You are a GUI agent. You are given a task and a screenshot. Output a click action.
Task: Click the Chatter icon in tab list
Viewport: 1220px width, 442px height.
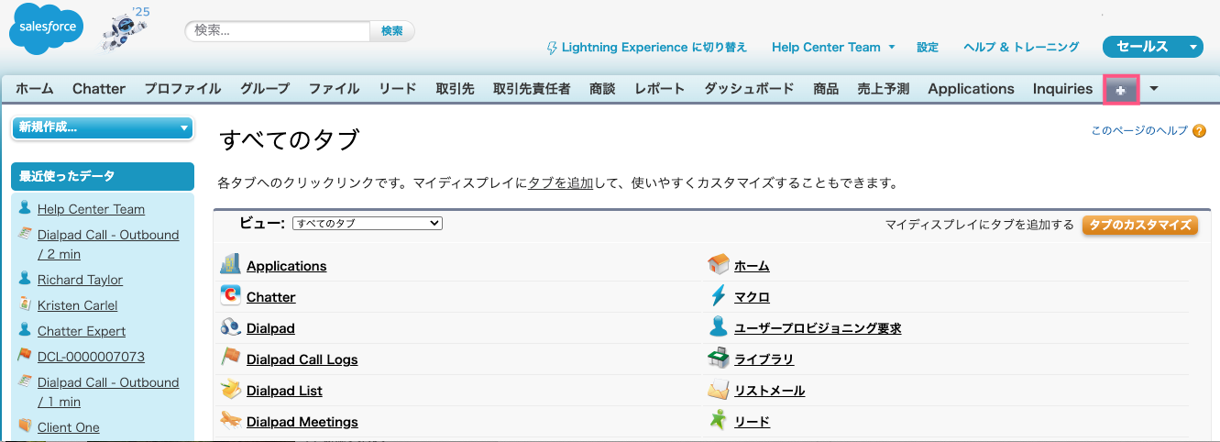(x=230, y=296)
